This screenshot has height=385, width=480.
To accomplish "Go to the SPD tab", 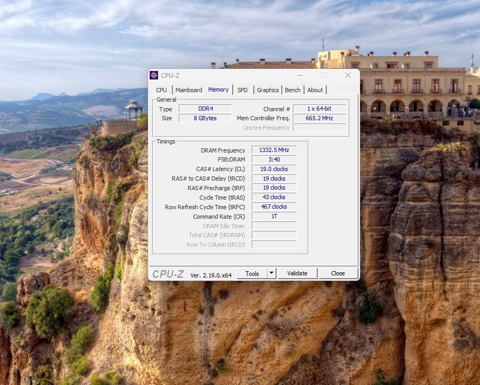I will coord(243,90).
